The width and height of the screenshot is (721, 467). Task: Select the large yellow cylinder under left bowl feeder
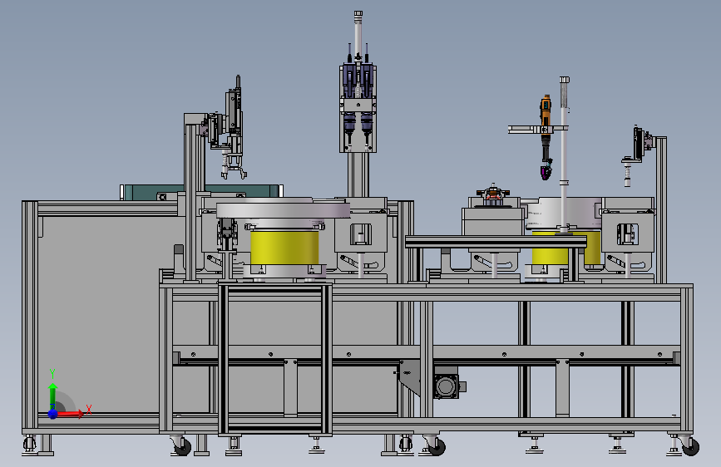[284, 248]
